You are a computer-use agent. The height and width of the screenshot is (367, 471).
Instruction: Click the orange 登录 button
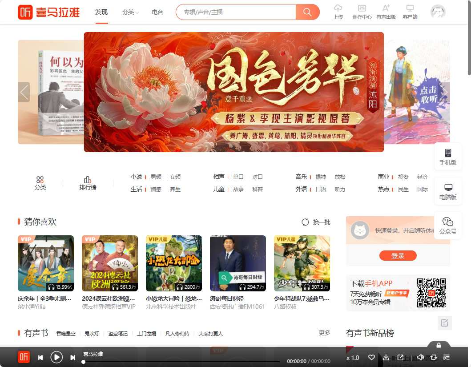pos(398,256)
